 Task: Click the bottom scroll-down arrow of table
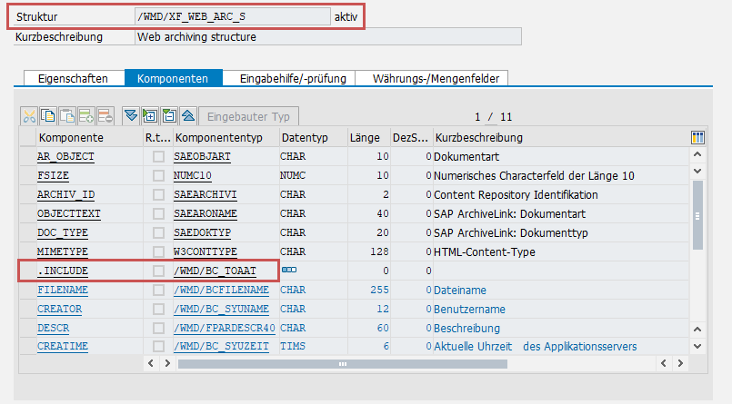(x=697, y=346)
